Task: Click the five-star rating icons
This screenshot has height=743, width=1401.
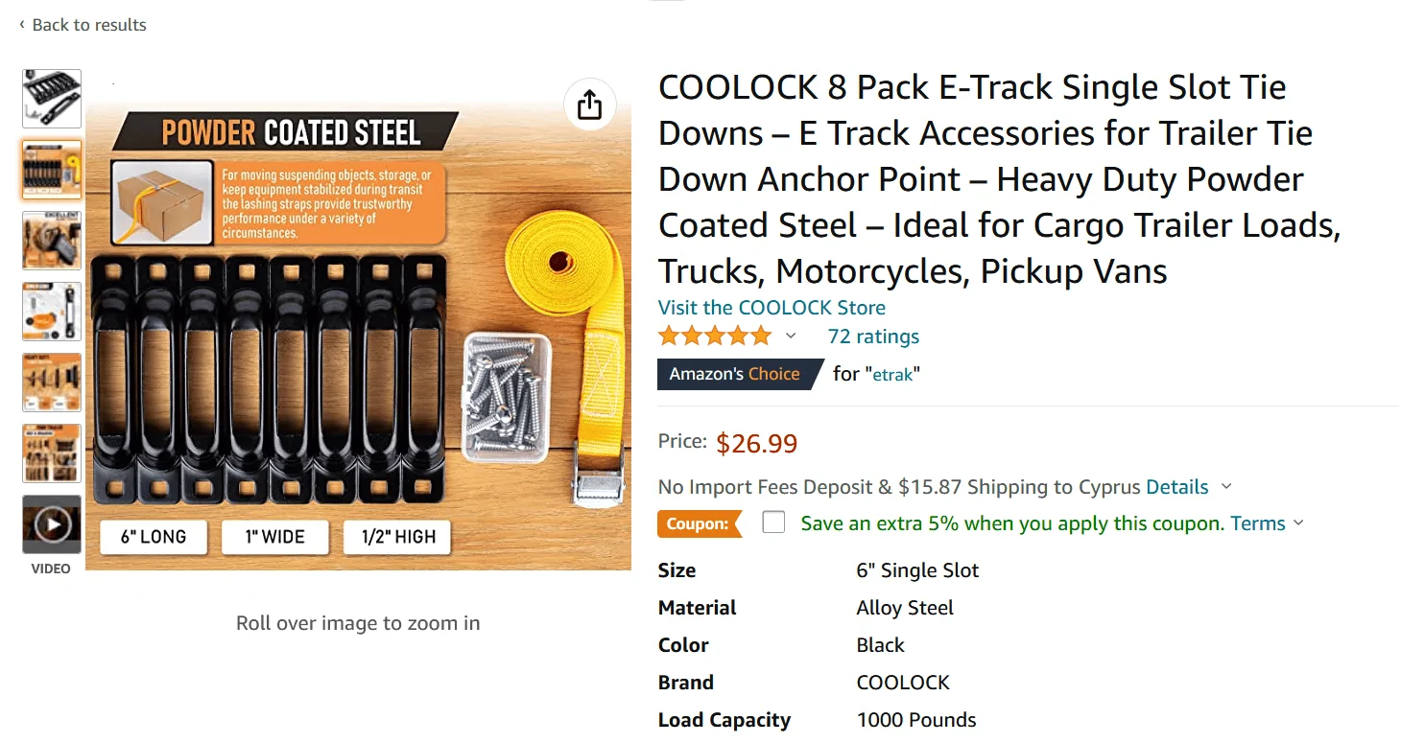Action: click(x=715, y=337)
